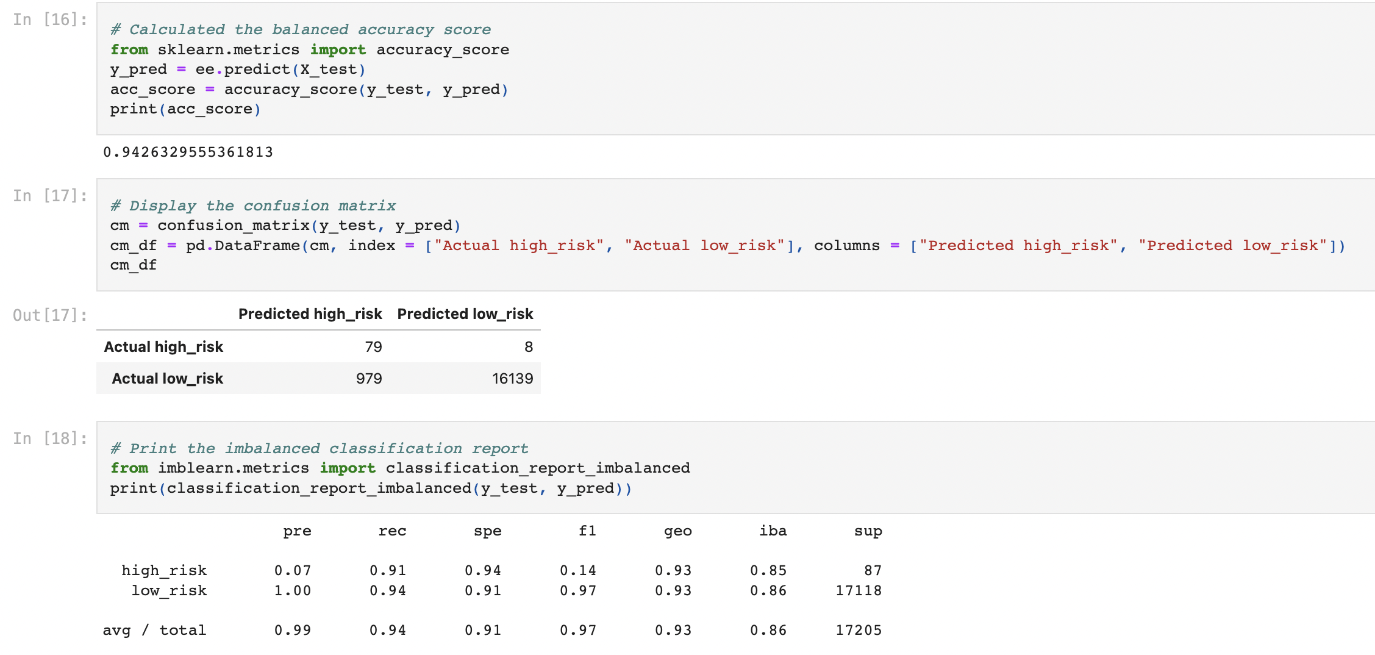The width and height of the screenshot is (1375, 655).
Task: Click the high_risk f1 value 0.14
Action: pos(578,571)
